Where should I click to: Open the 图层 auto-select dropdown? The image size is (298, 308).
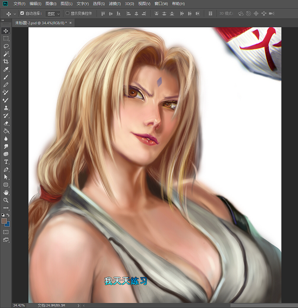tap(53, 14)
